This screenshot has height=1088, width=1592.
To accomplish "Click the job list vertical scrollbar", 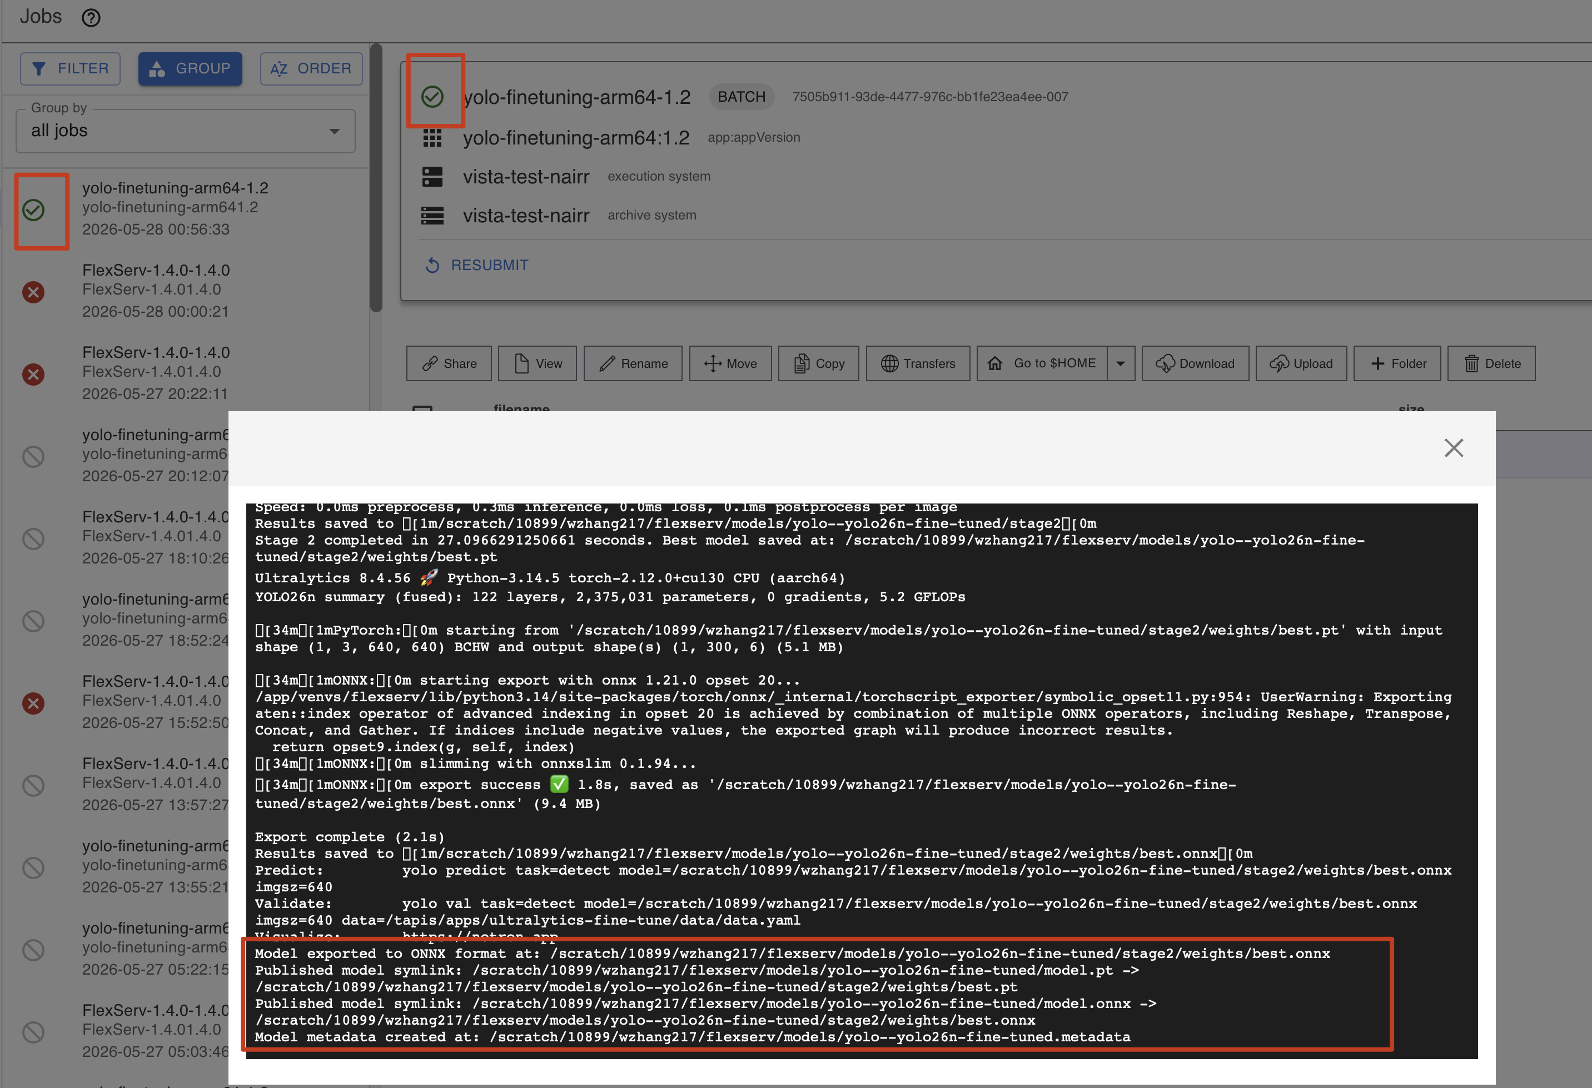I will (x=375, y=178).
